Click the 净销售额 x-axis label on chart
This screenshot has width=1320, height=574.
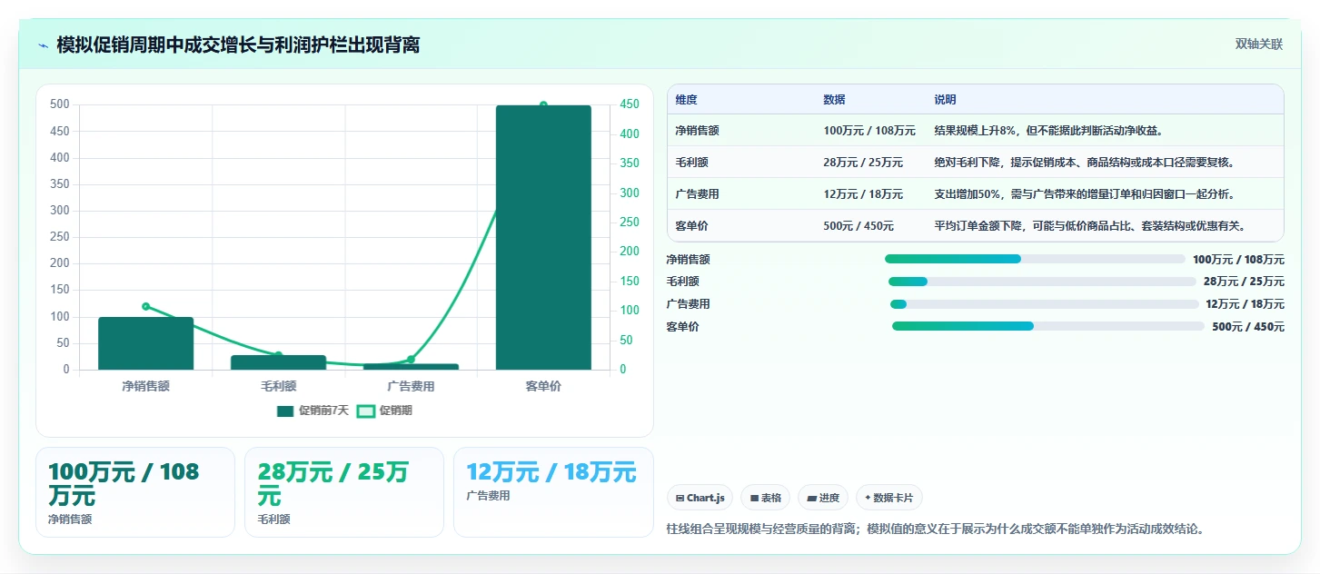tap(145, 386)
